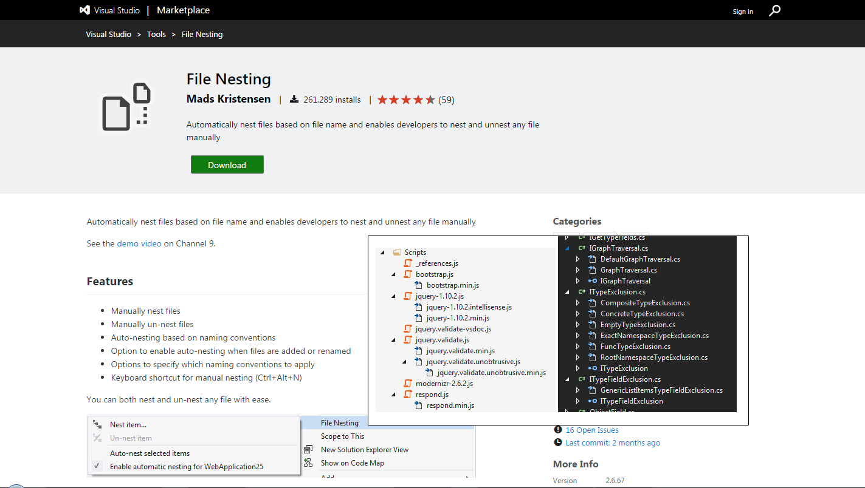Expand the DefaultGraphTraversal.cs node
865x488 pixels.
578,259
